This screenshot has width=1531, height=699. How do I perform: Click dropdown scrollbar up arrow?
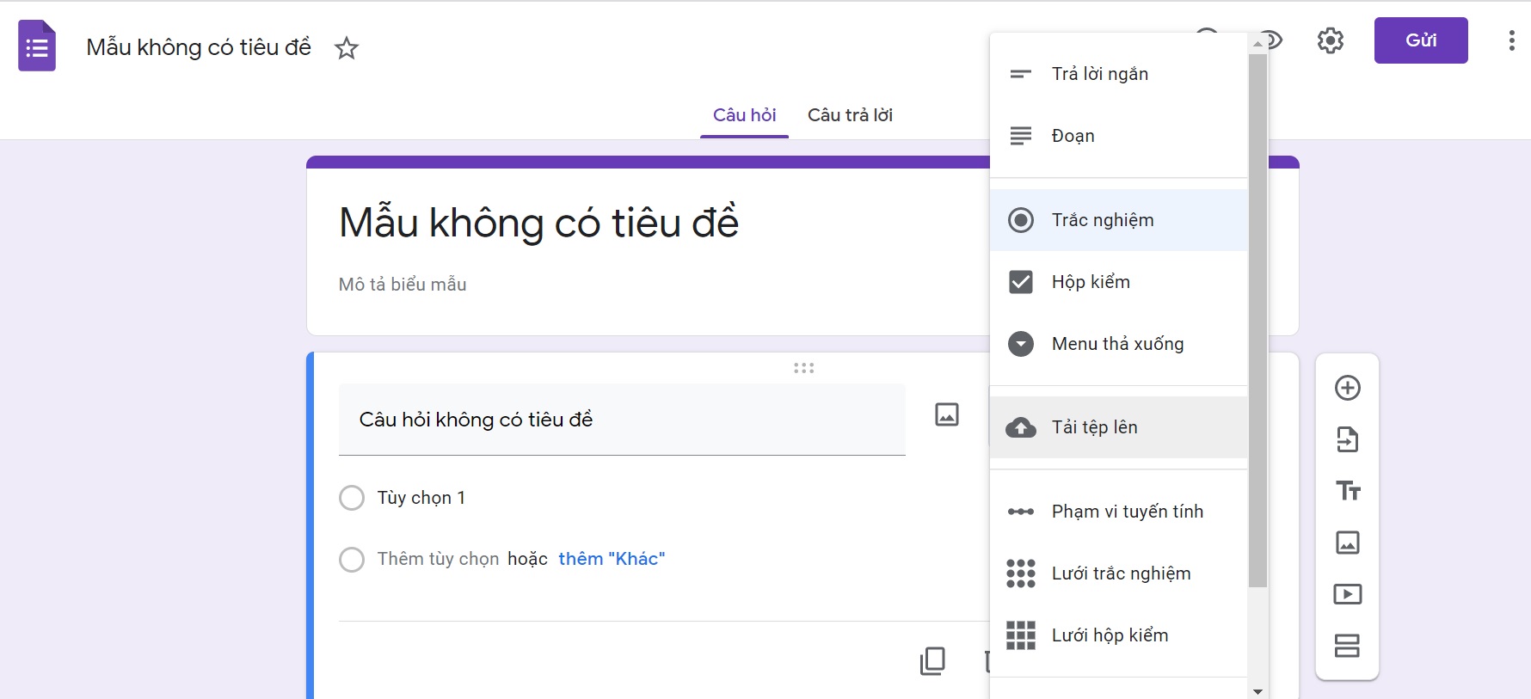(1258, 43)
